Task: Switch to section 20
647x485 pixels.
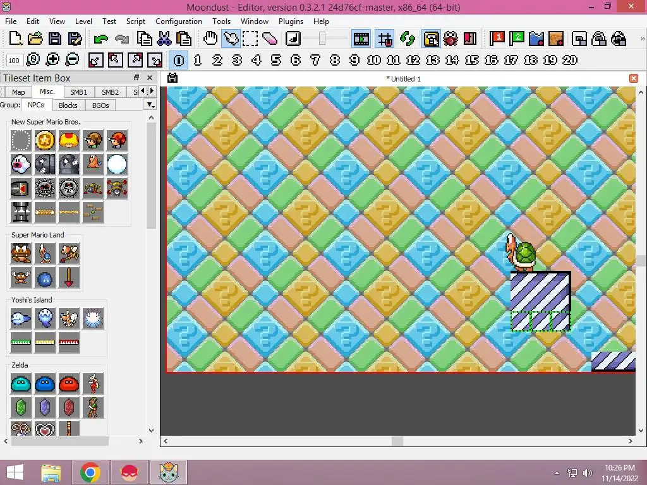Action: click(570, 60)
